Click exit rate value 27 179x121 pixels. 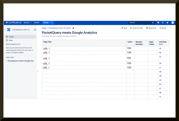[160, 88]
